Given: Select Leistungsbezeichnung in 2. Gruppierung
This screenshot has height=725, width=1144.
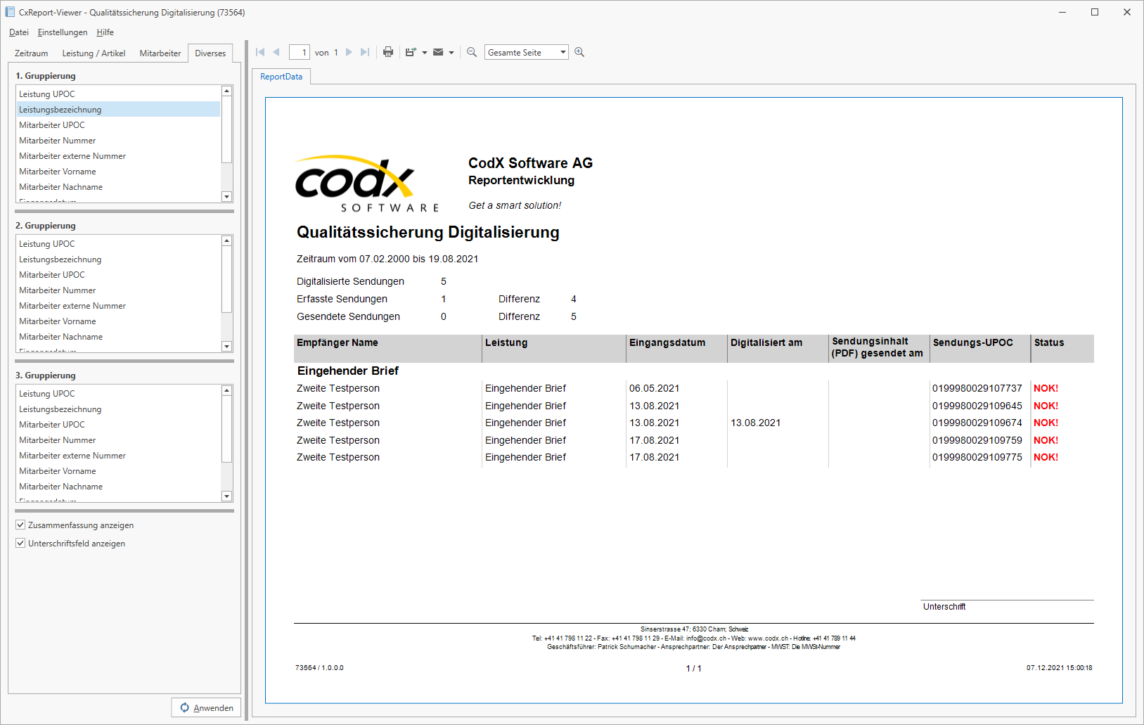Looking at the screenshot, I should click(x=118, y=259).
